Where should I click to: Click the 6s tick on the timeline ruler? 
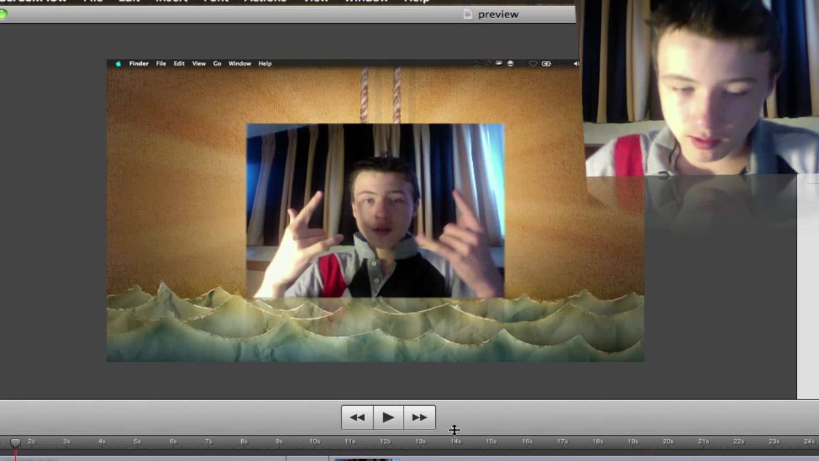click(x=173, y=441)
